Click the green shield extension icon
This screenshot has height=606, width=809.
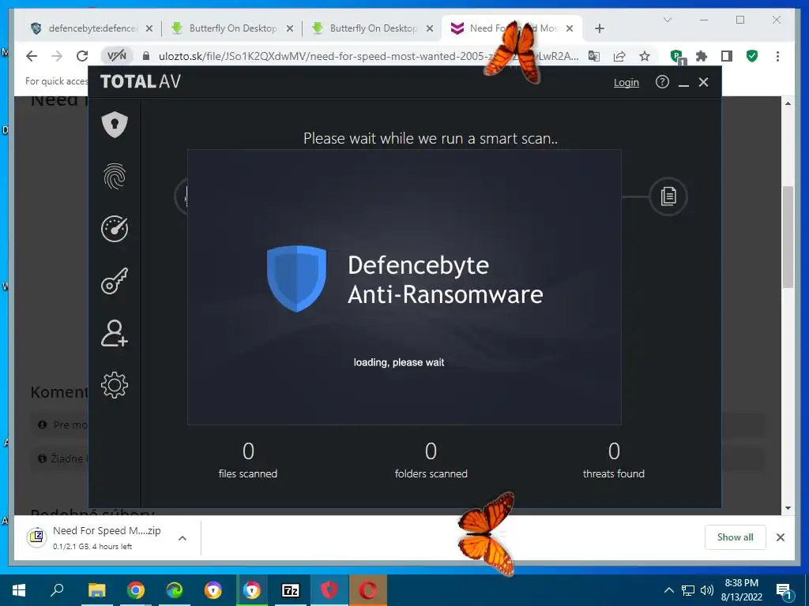(x=752, y=56)
